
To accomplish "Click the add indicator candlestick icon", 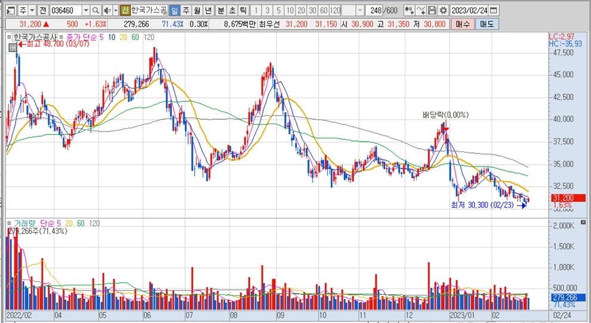I will point(409,11).
